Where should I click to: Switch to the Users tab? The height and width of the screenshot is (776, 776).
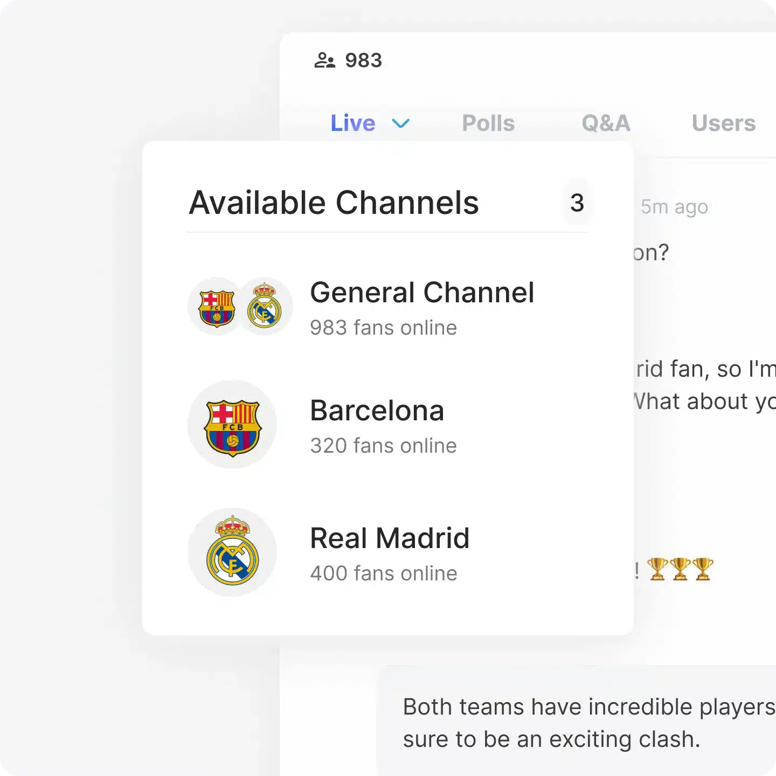pos(724,123)
